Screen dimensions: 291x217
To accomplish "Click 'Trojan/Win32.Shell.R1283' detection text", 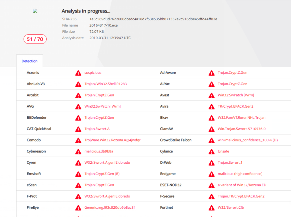I will 105,84.
